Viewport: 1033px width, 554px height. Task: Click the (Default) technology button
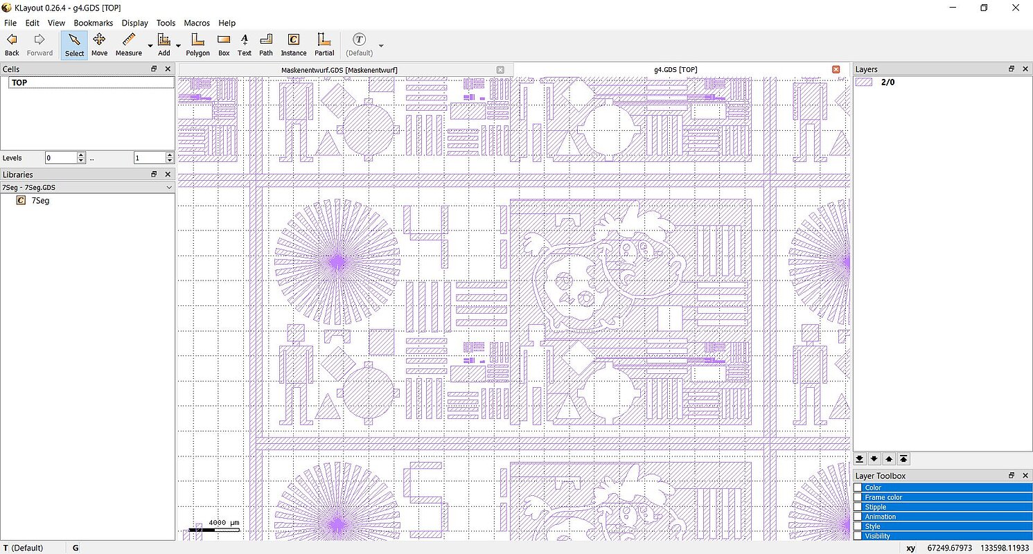click(x=359, y=45)
